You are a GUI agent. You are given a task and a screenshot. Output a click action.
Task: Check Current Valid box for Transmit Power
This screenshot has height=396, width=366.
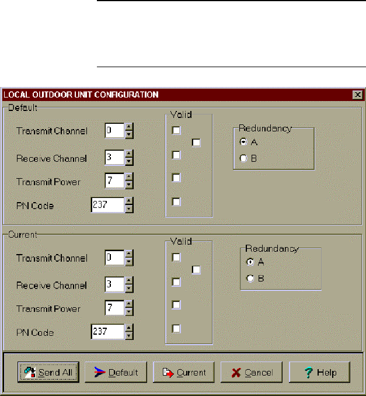pyautogui.click(x=176, y=305)
